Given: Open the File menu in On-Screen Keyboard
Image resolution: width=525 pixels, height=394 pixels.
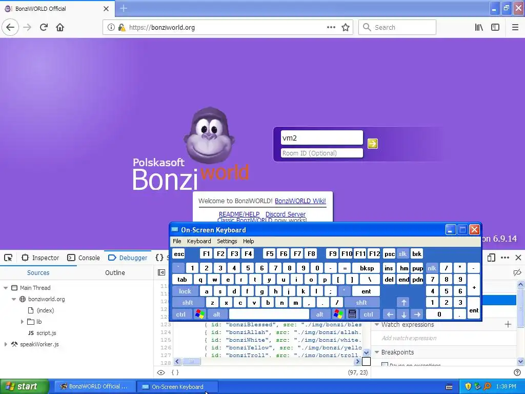Looking at the screenshot, I should [177, 241].
